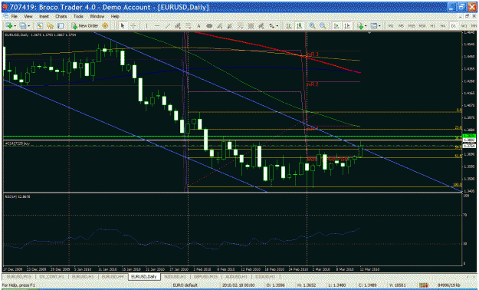Click the EURO default profile in status bar
The image size is (479, 290).
tap(185, 285)
